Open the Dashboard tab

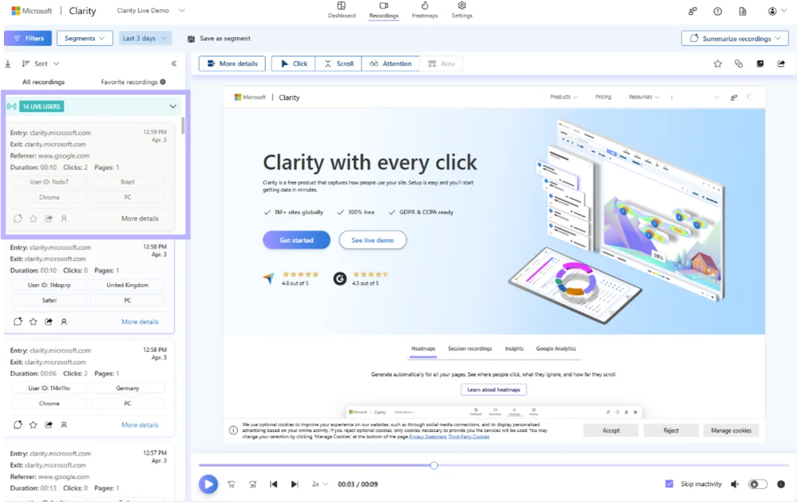coord(341,10)
